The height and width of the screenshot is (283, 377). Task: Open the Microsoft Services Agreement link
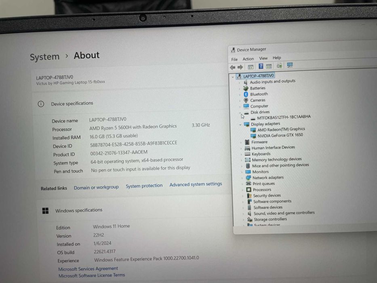(88, 268)
